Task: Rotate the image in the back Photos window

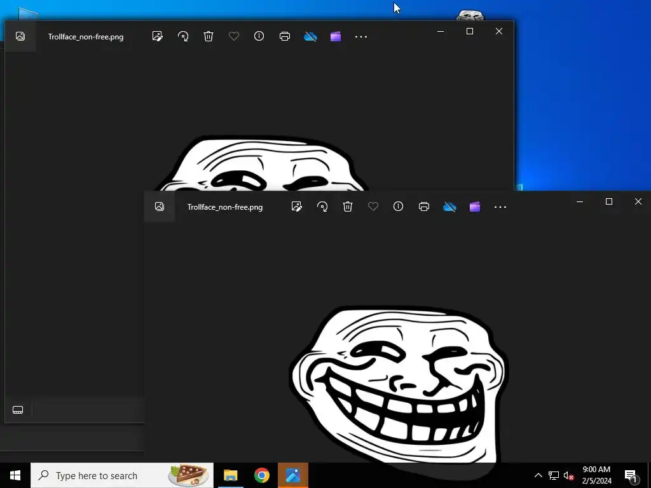Action: coord(183,36)
